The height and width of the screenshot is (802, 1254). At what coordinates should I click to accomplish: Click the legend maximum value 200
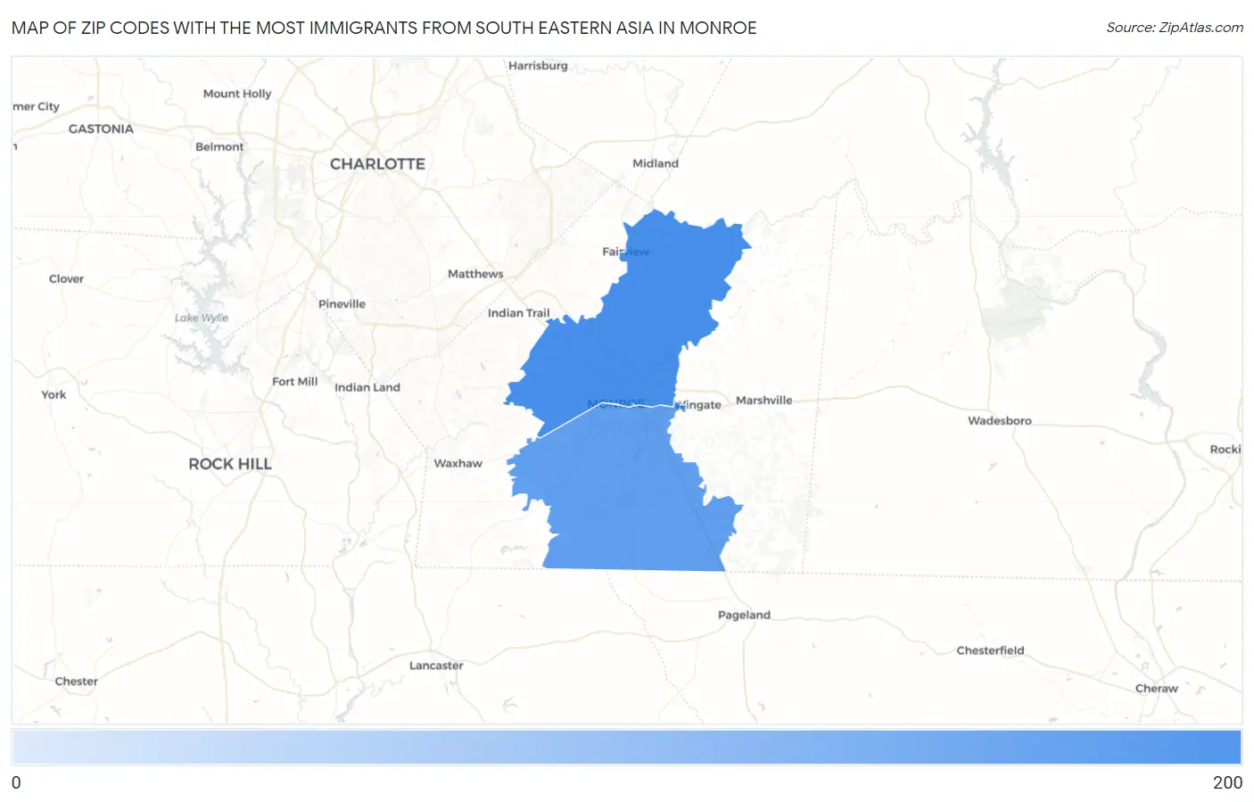(1227, 782)
